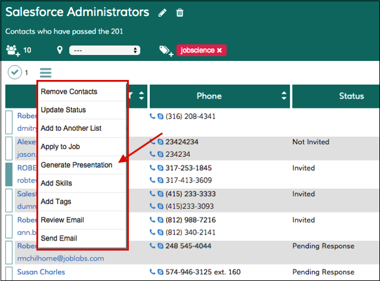Click Skype icon next to 574-946-3125 ext. 160
The height and width of the screenshot is (281, 380).
pos(160,272)
